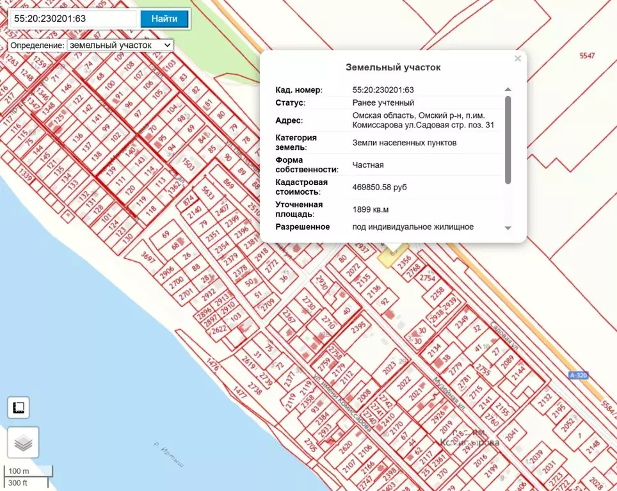Open the map layers switcher

click(x=23, y=442)
